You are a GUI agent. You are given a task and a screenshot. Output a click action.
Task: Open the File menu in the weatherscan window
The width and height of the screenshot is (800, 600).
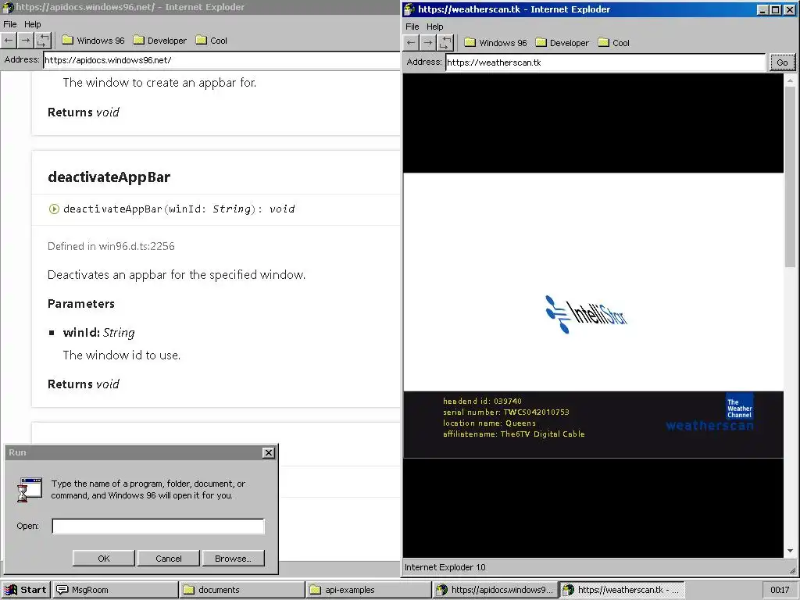[x=412, y=27]
